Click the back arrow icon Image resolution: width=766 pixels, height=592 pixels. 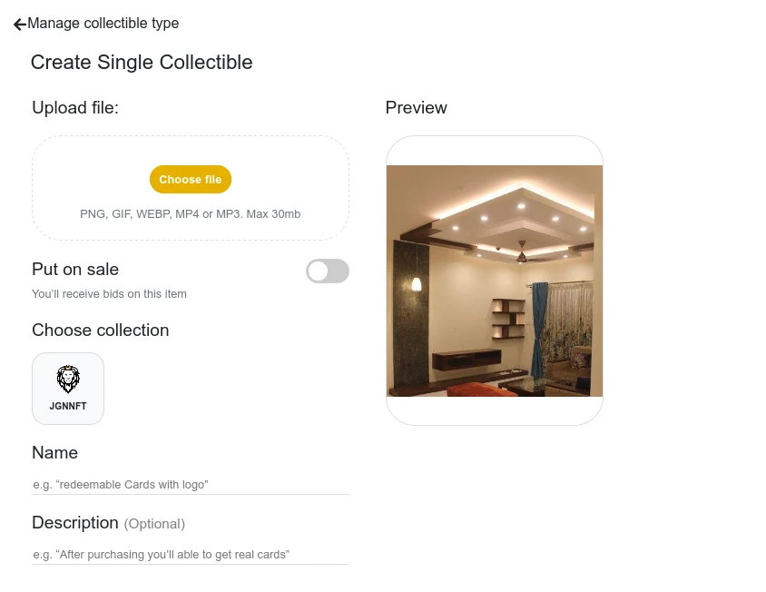click(x=20, y=24)
